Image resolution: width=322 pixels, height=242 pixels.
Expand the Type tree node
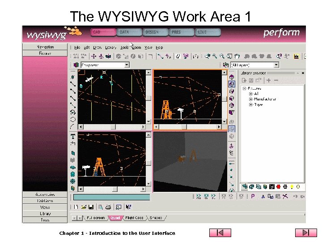click(x=250, y=104)
